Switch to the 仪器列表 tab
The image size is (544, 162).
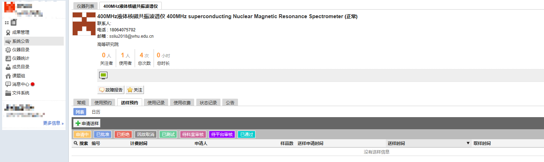(86, 6)
